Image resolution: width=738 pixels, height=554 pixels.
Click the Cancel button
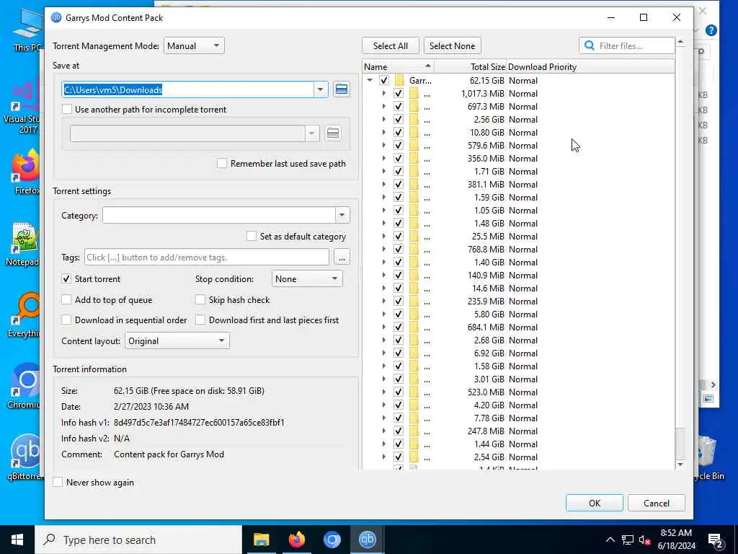pyautogui.click(x=656, y=503)
